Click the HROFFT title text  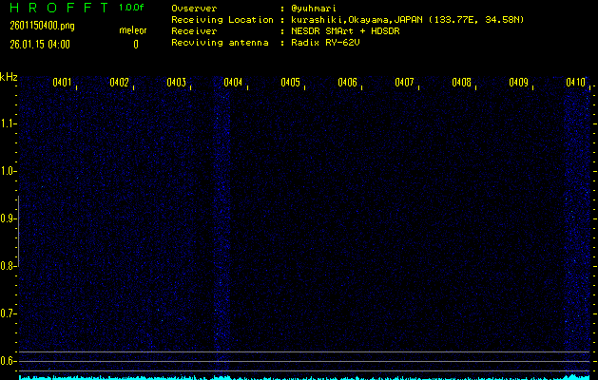click(x=58, y=8)
